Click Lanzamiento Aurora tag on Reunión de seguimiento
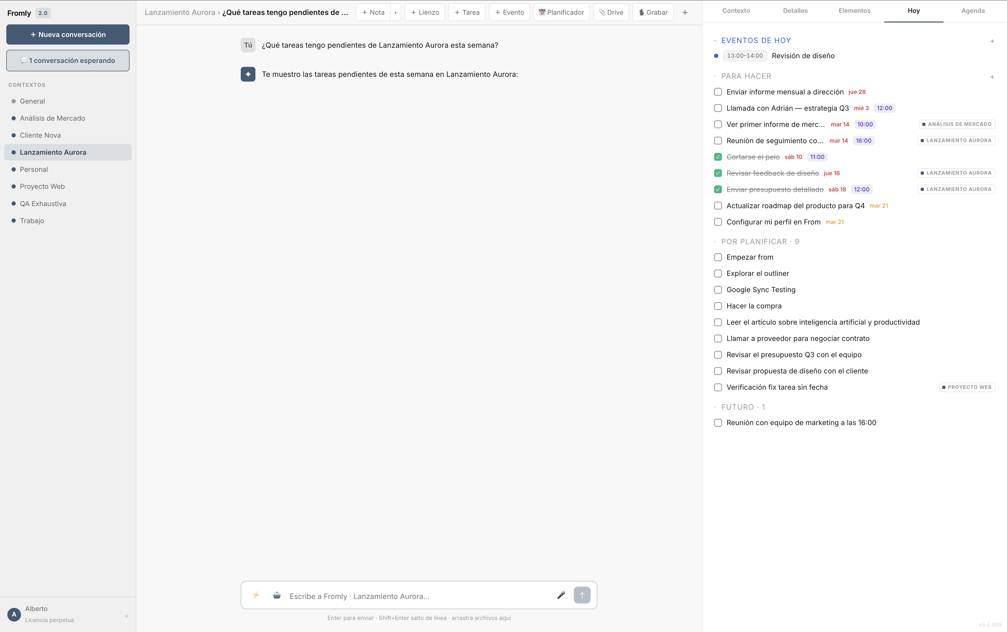The height and width of the screenshot is (632, 1007). pos(956,141)
